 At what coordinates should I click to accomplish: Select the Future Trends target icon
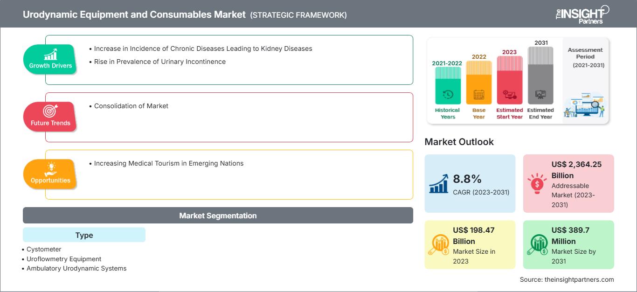(x=50, y=111)
